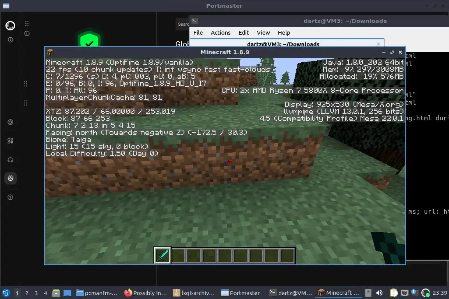Open the terminal Edit menu
The height and width of the screenshot is (299, 449).
click(243, 33)
